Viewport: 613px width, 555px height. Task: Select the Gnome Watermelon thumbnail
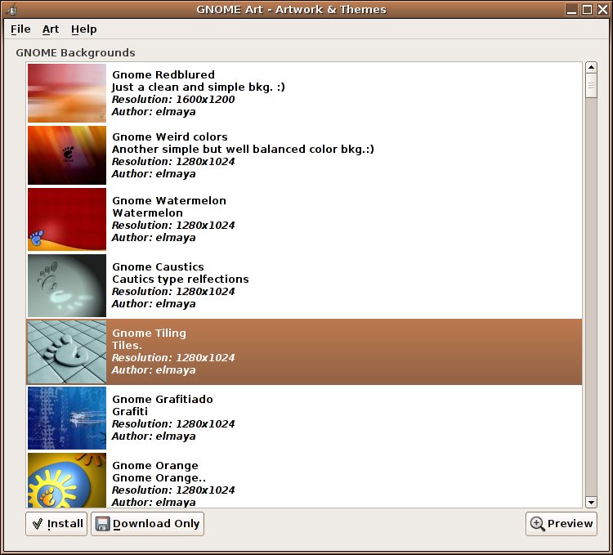(67, 219)
